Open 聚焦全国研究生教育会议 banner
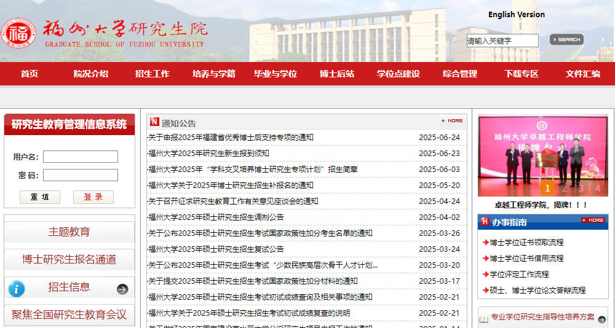Image resolution: width=615 pixels, height=328 pixels. 69,314
